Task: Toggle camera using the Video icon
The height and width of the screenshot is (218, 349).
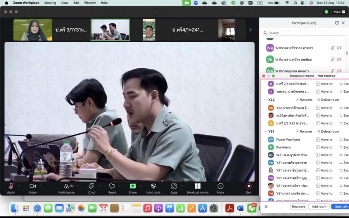Action: click(x=33, y=186)
